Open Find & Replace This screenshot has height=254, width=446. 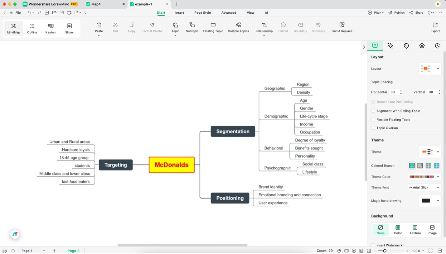coord(342,27)
